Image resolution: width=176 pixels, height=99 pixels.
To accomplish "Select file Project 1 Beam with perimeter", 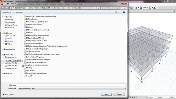I will [x=35, y=73].
